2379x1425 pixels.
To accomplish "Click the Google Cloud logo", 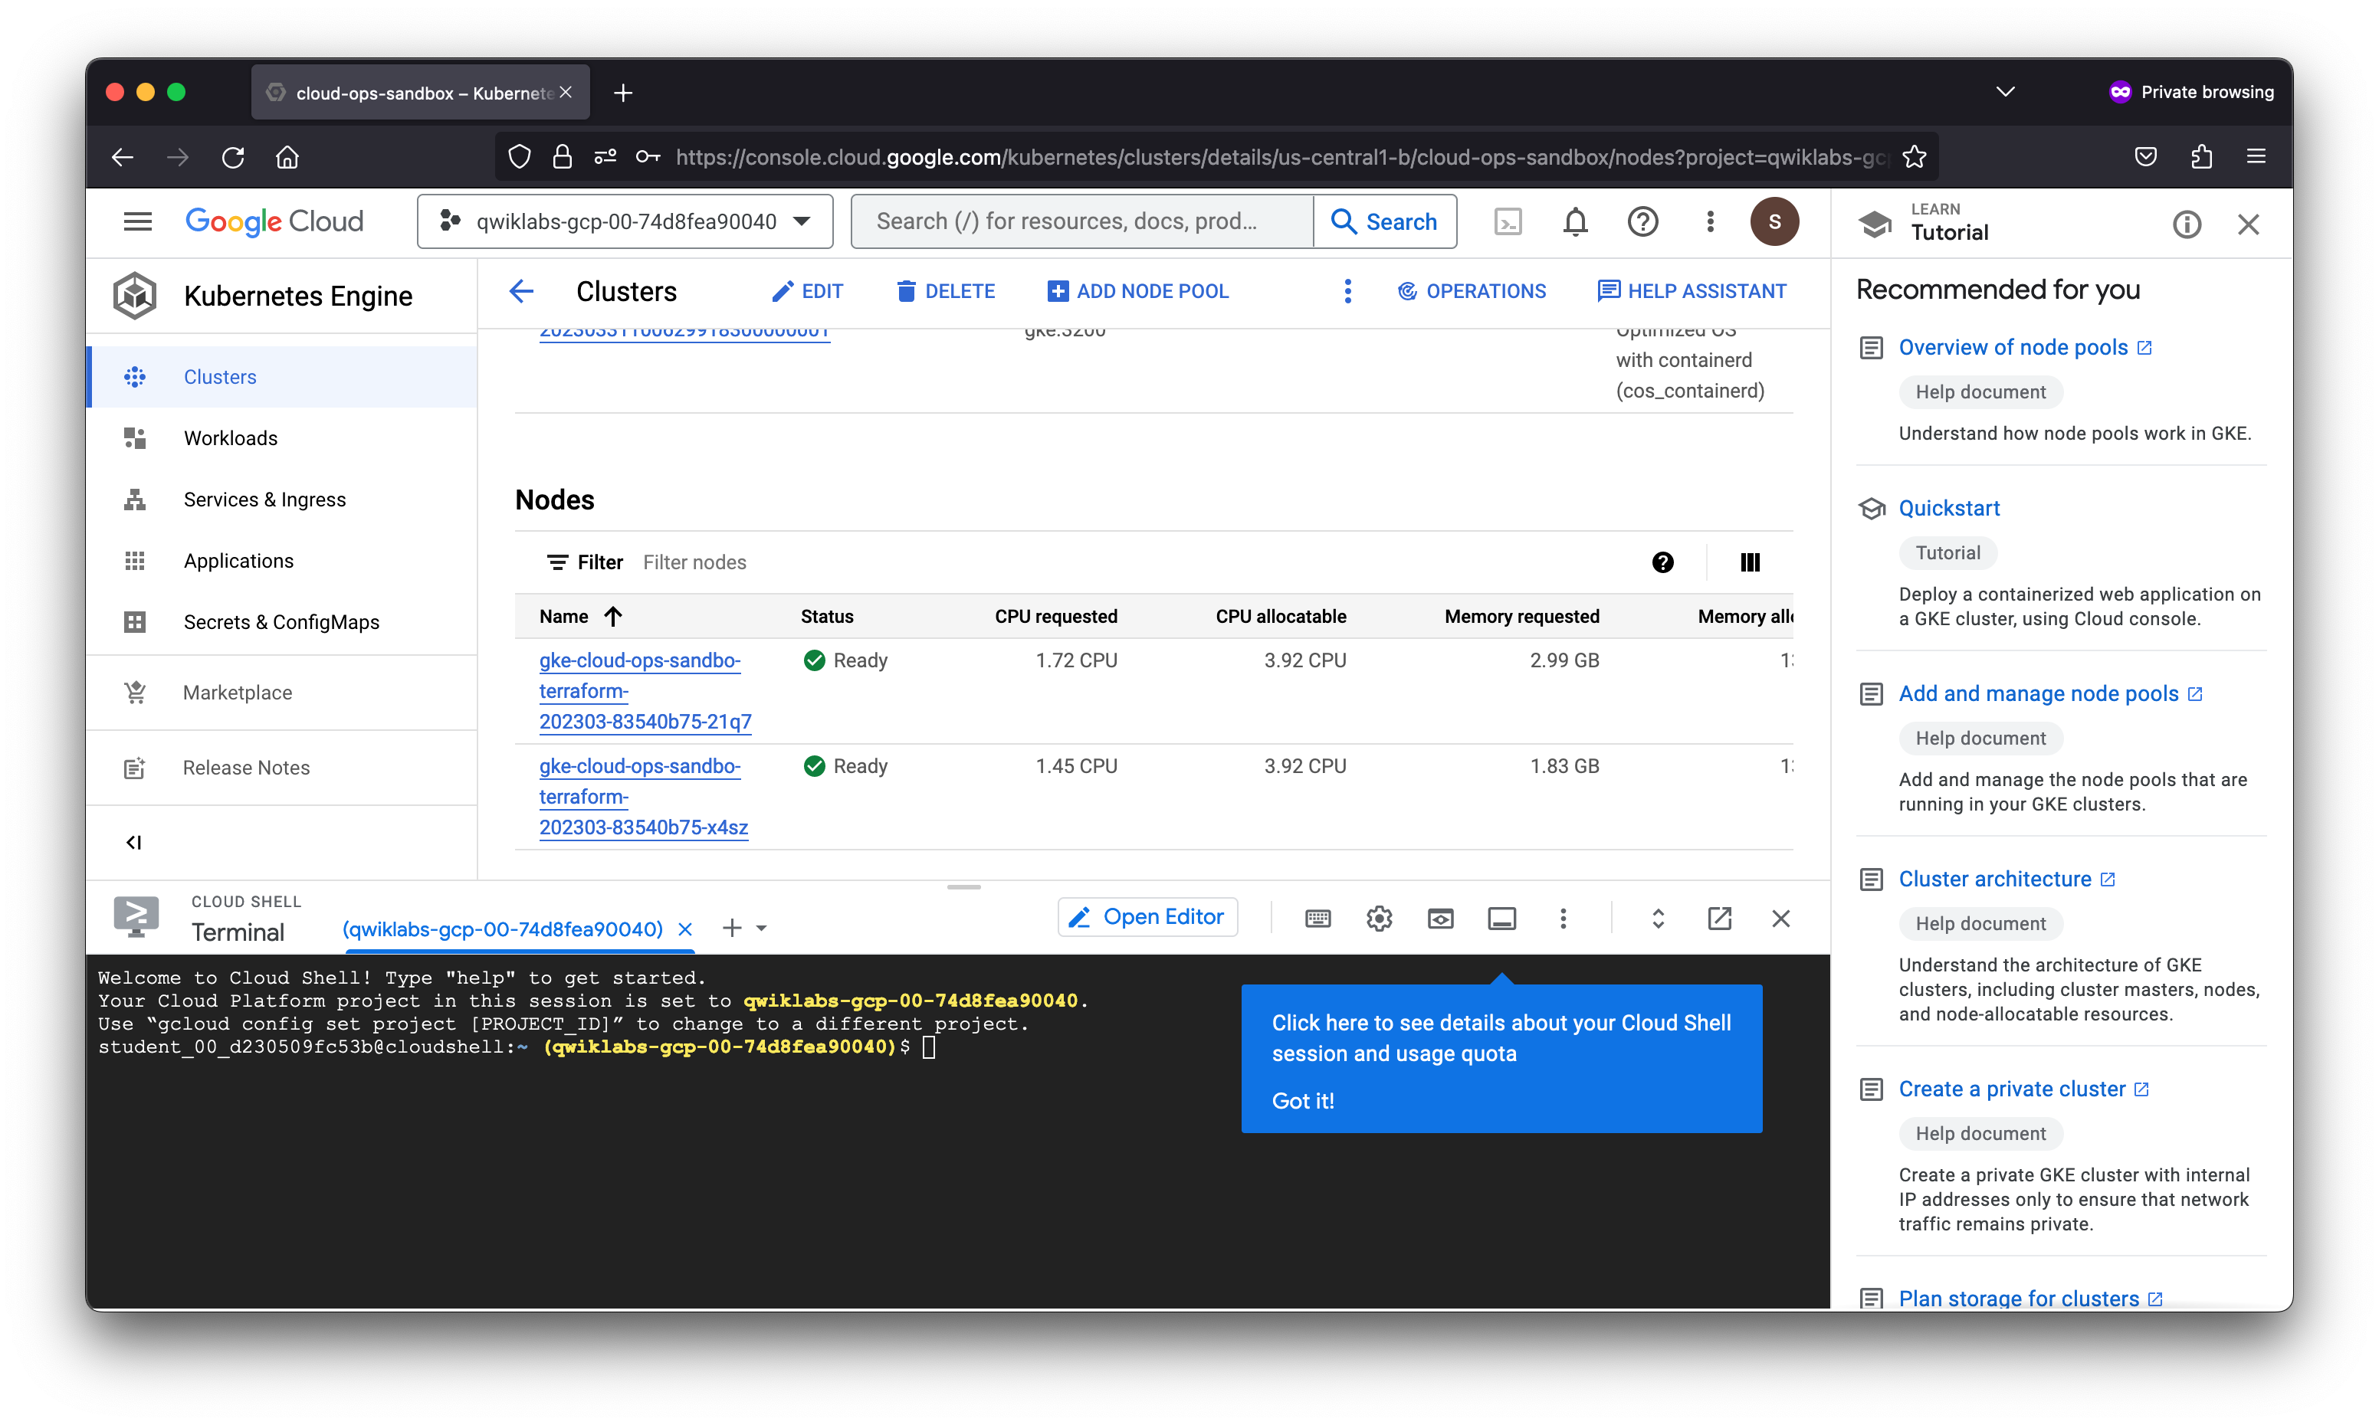I will point(274,222).
